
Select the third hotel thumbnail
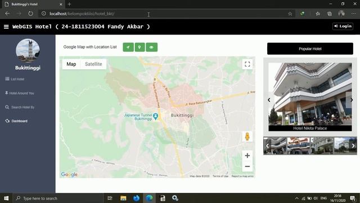(x=322, y=145)
